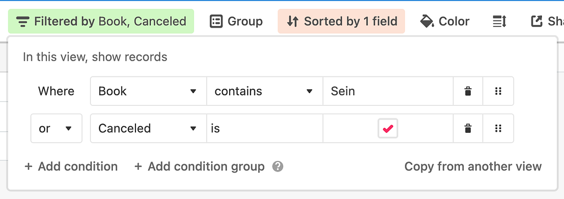This screenshot has width=564, height=199.
Task: Grab the drag handle of Canceled condition
Action: pos(498,128)
